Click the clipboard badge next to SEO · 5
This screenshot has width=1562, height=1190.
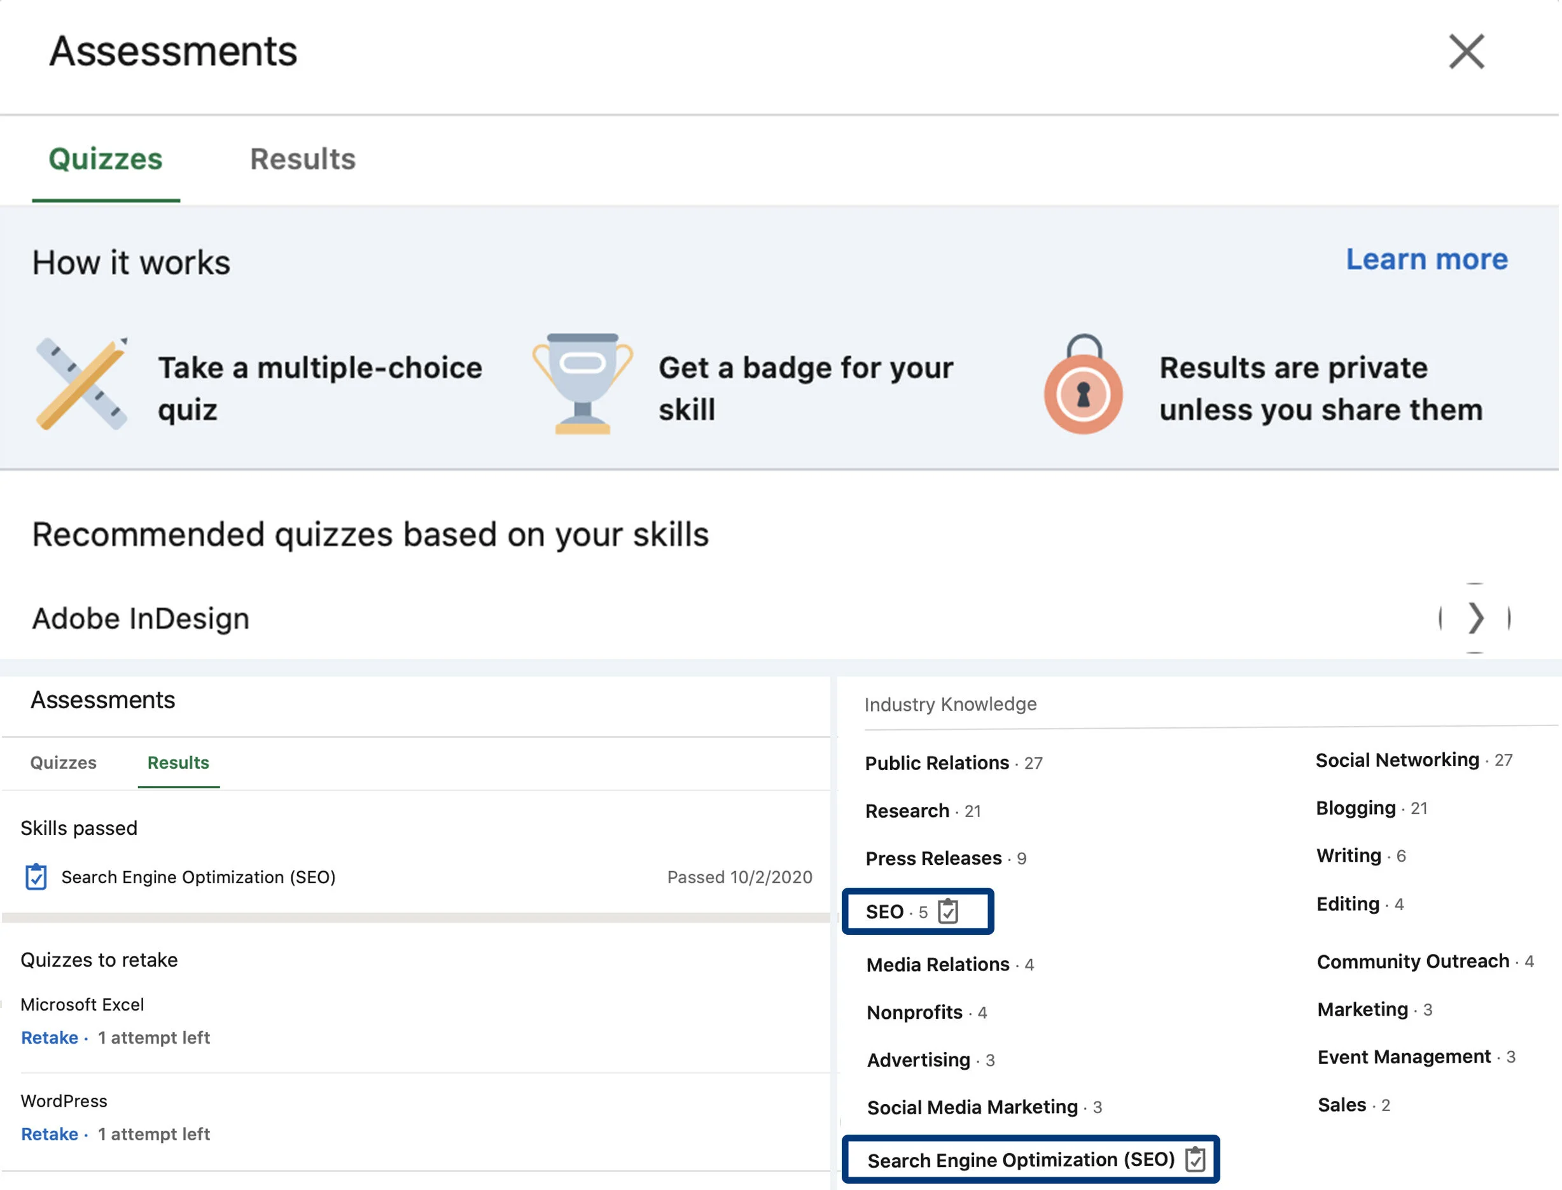[x=947, y=911]
